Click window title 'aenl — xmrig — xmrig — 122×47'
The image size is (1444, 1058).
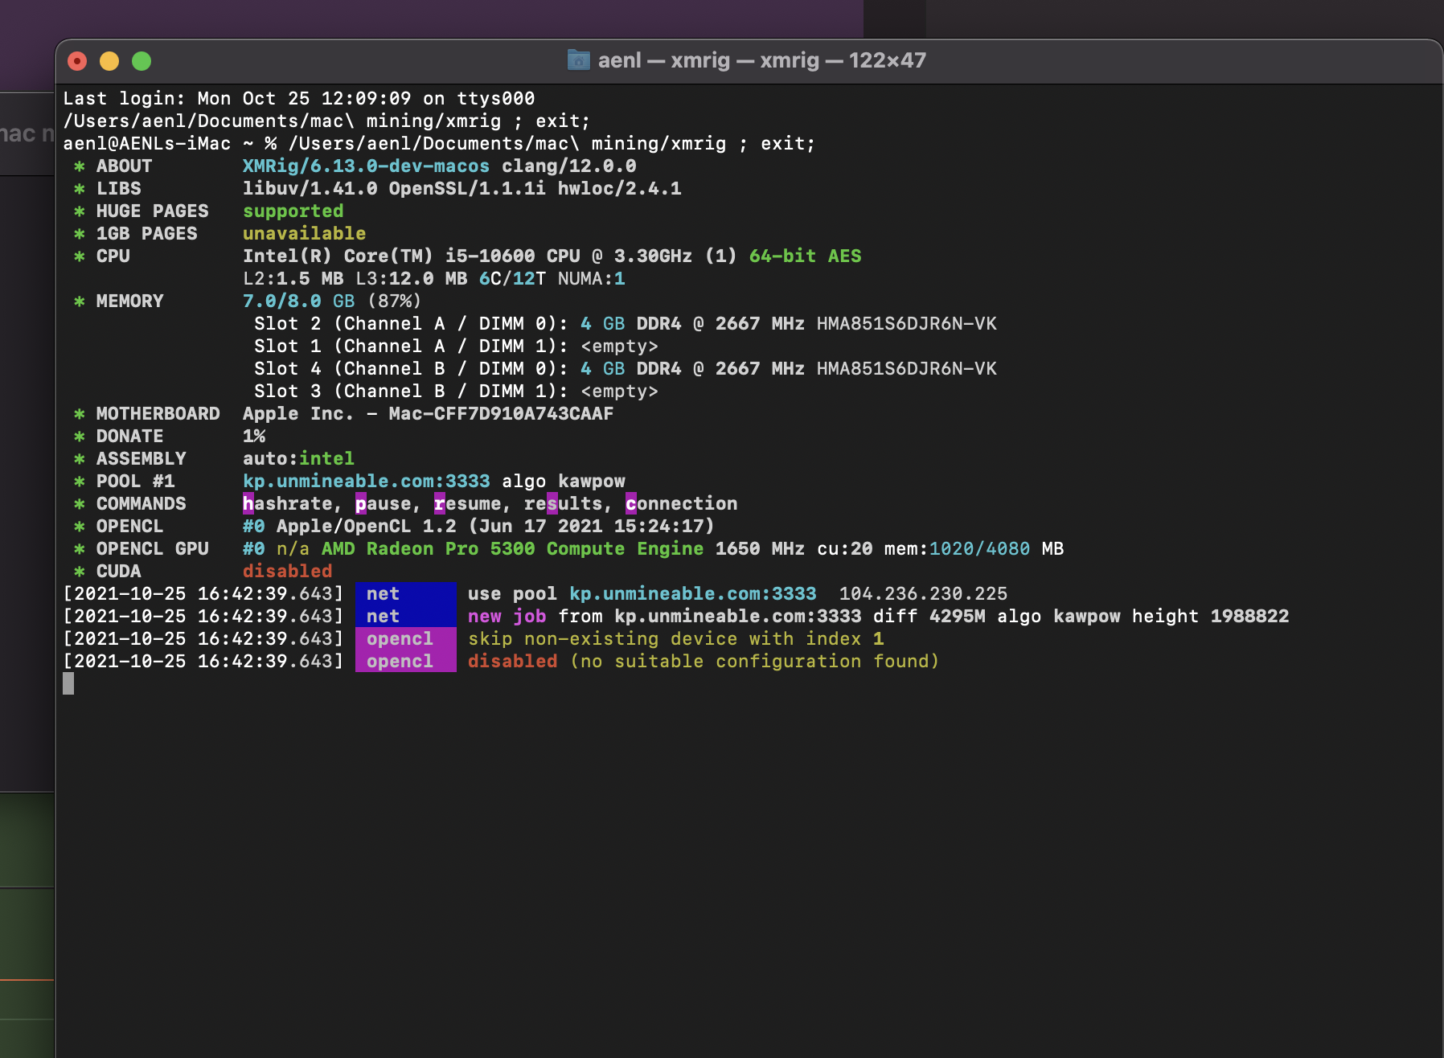(761, 60)
